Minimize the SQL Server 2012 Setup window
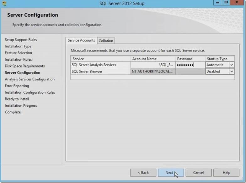Screen dimensions: 246x183 [x=218, y=2]
